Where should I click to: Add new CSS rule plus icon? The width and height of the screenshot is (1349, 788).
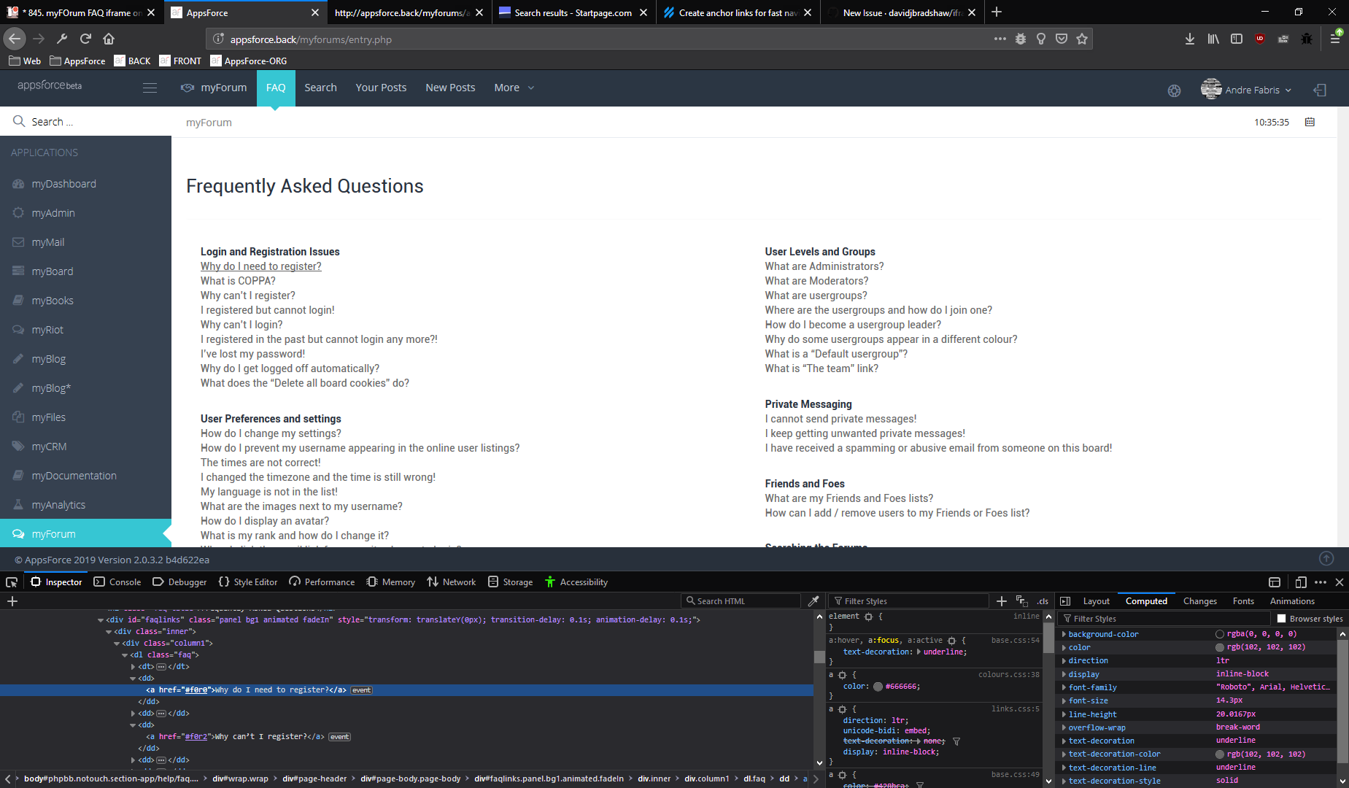pos(1002,601)
